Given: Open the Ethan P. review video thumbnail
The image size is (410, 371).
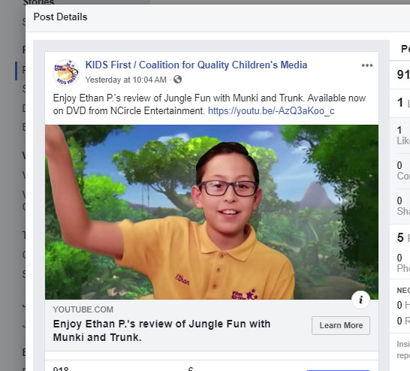Looking at the screenshot, I should (x=212, y=212).
